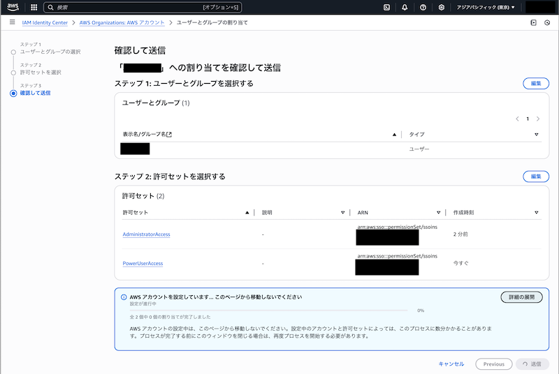Screen dimensions: 559x374
Task: Open the PowerUserAccess permission set link
Action: click(143, 263)
